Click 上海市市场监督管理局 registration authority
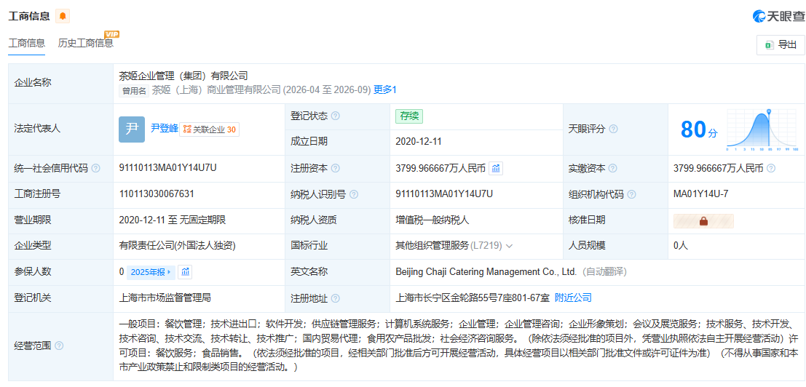 [165, 298]
